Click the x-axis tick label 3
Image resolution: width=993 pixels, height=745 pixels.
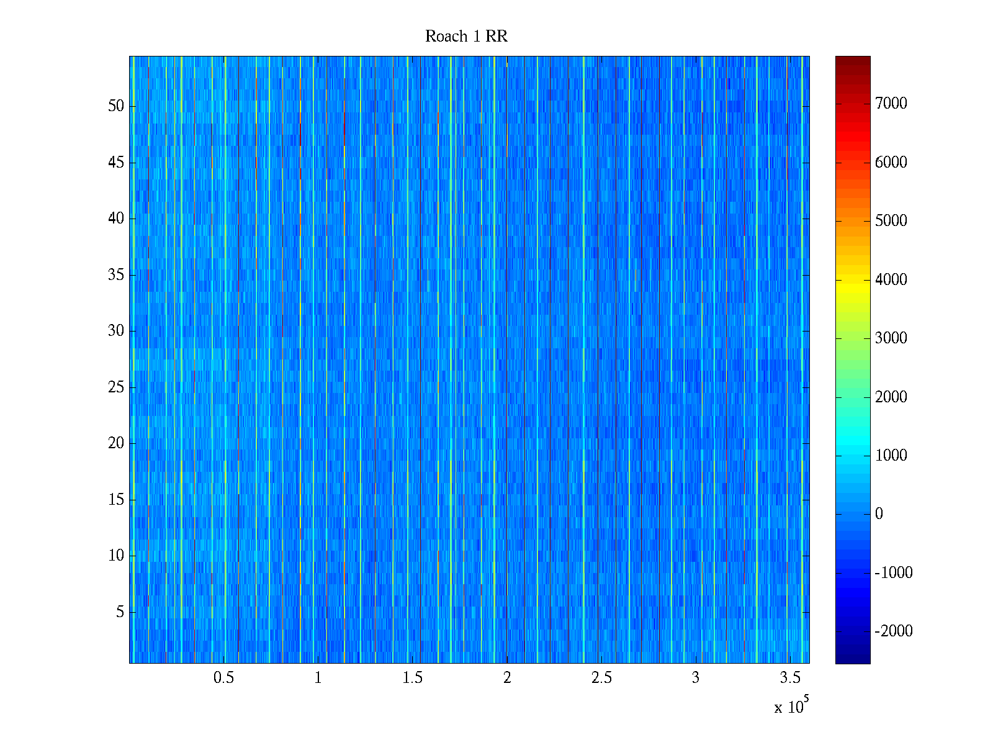(x=696, y=678)
